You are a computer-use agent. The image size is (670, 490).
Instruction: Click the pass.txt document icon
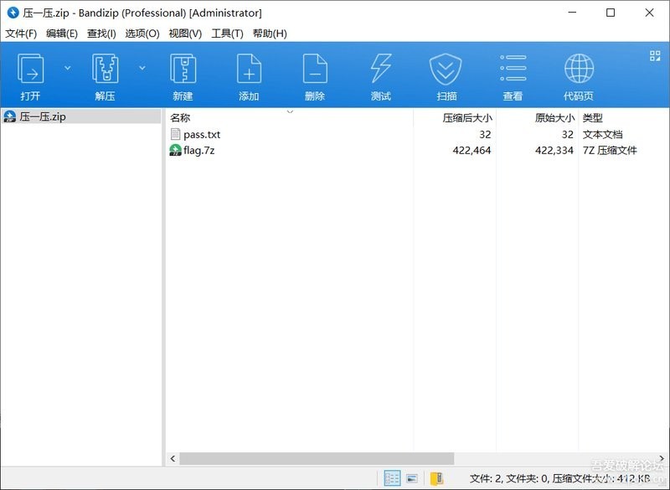175,134
